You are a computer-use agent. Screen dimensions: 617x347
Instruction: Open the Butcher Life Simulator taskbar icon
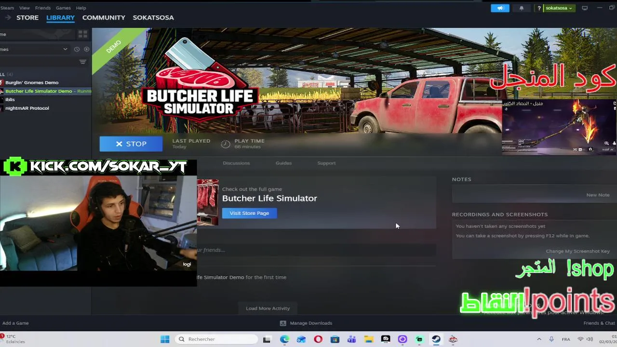click(453, 339)
